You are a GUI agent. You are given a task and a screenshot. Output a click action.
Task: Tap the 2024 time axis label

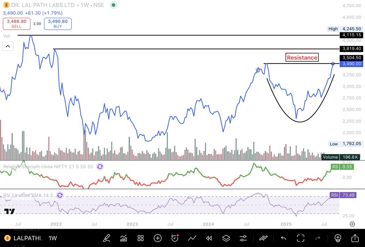[208, 224]
